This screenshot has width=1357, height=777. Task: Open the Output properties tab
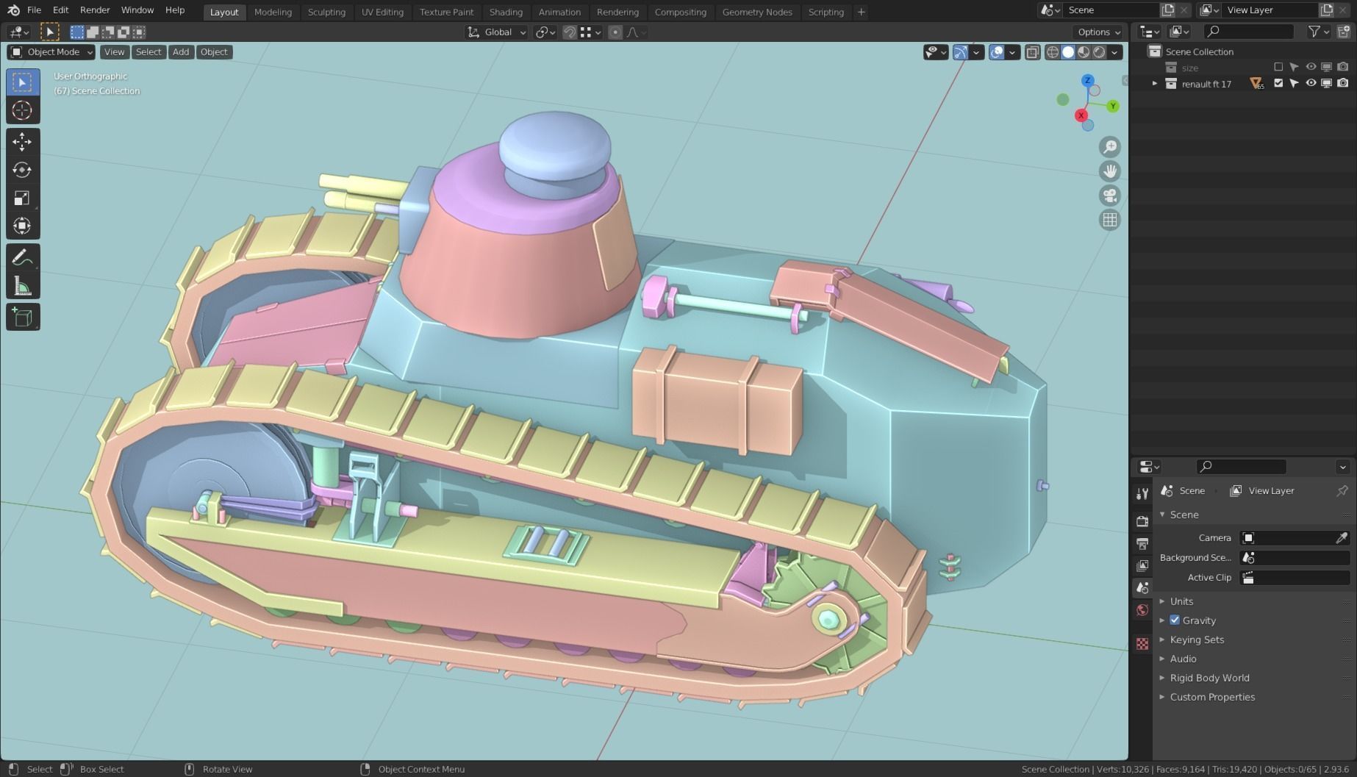[1142, 543]
